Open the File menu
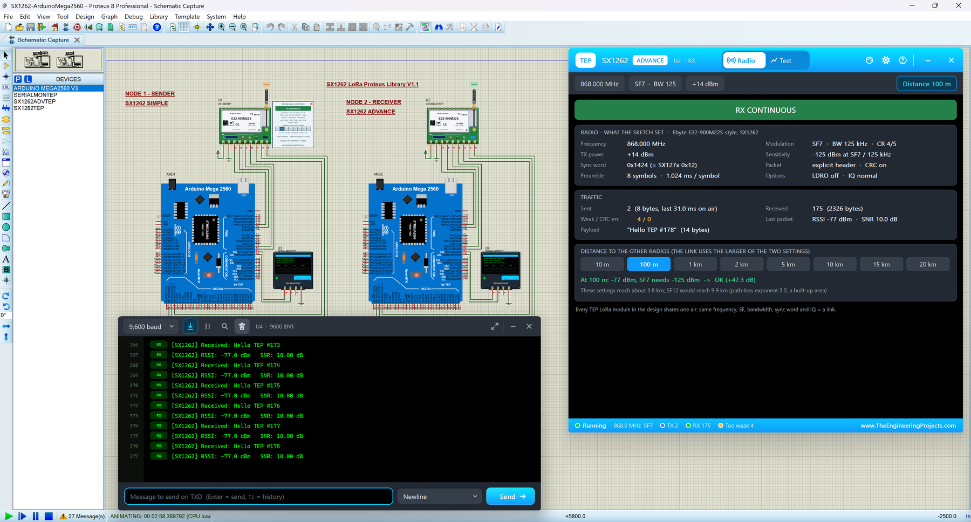 tap(8, 17)
